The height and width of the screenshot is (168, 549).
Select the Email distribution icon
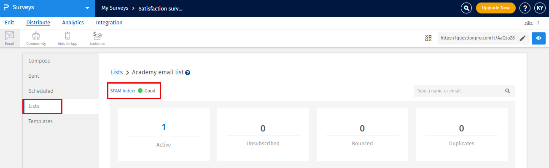[x=9, y=38]
